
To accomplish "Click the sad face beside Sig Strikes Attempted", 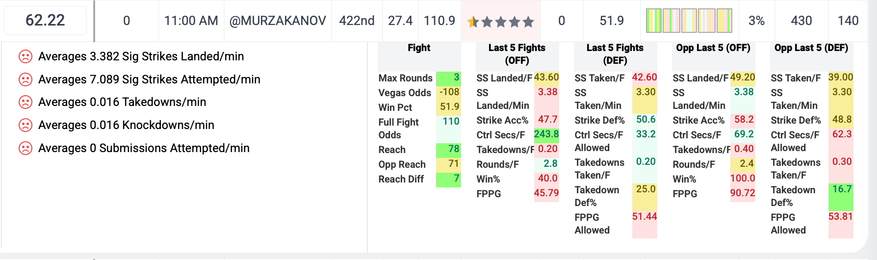I will click(x=26, y=79).
